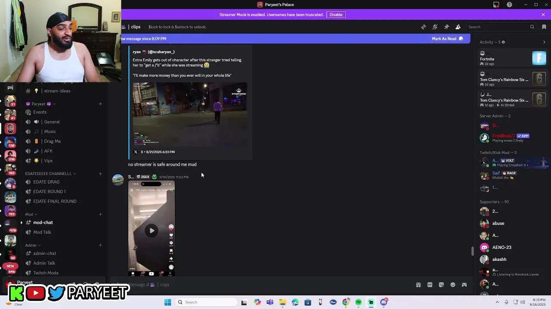Disable Streamer Mode via banner button

point(336,15)
